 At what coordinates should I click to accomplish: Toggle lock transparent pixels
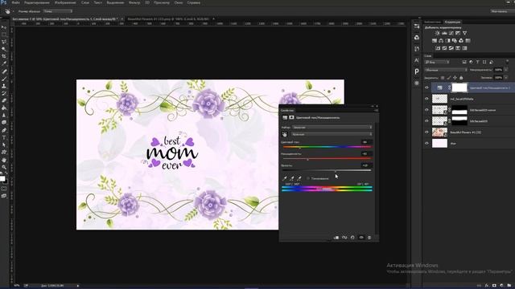click(443, 78)
